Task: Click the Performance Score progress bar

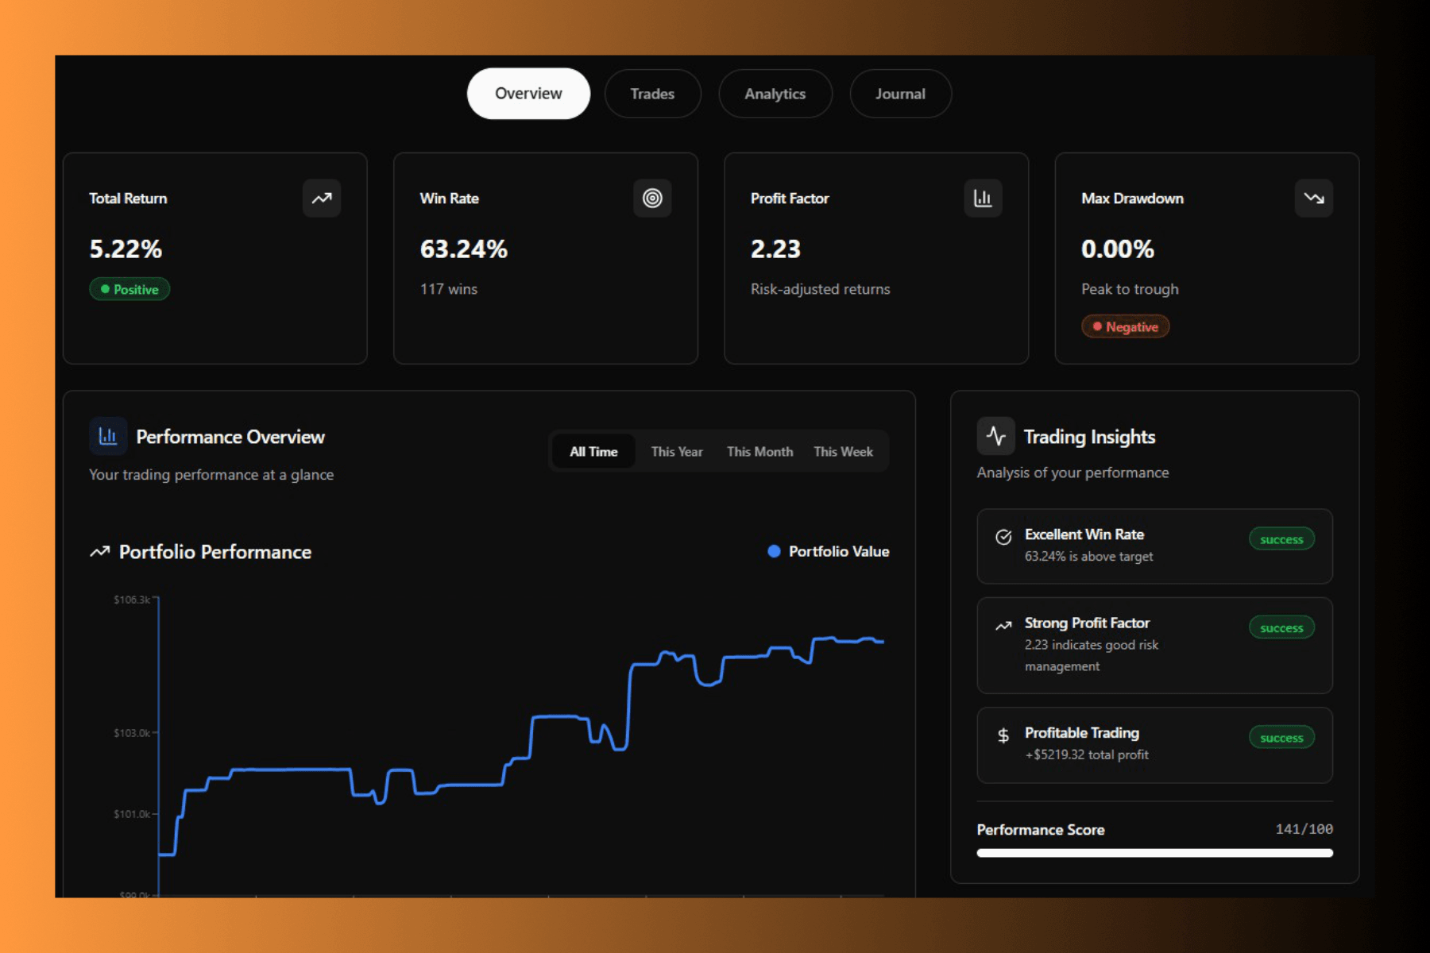Action: click(1154, 853)
